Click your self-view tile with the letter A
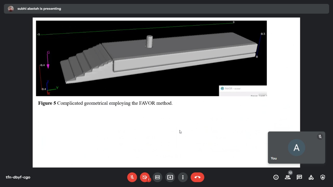333x187 pixels. [x=296, y=147]
